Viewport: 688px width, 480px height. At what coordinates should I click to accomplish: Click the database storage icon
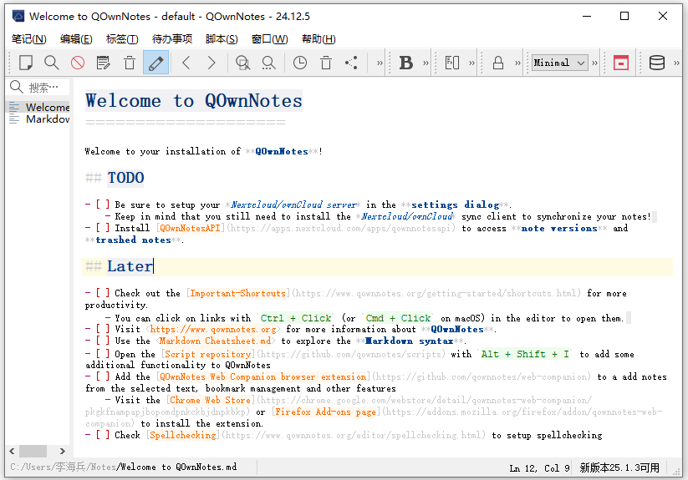pos(657,63)
